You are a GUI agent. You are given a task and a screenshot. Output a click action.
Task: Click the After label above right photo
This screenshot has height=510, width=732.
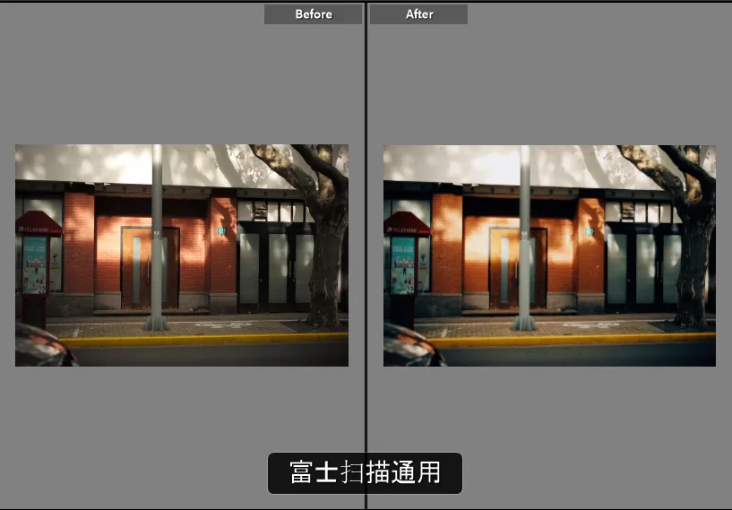418,14
